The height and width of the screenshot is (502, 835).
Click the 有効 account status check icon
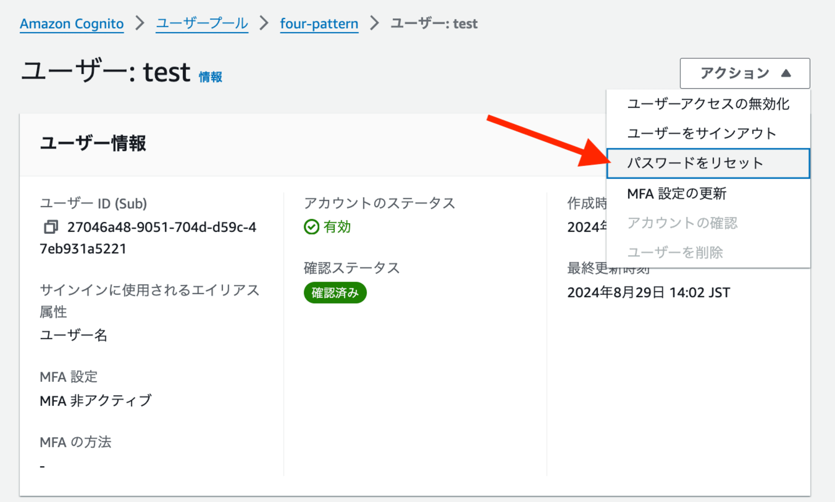click(x=311, y=227)
